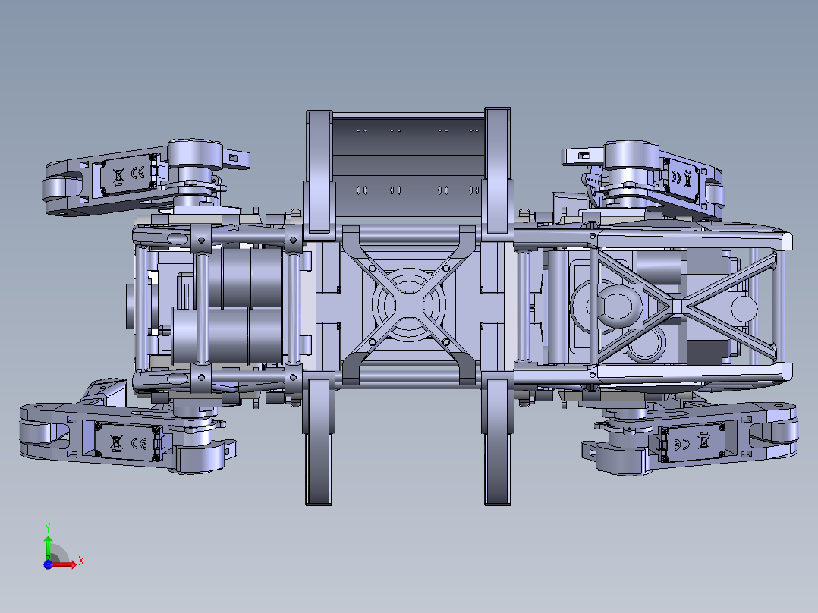Viewport: 818px width, 613px height.
Task: Select the lower-left leg servo with CE mark
Action: tap(129, 442)
